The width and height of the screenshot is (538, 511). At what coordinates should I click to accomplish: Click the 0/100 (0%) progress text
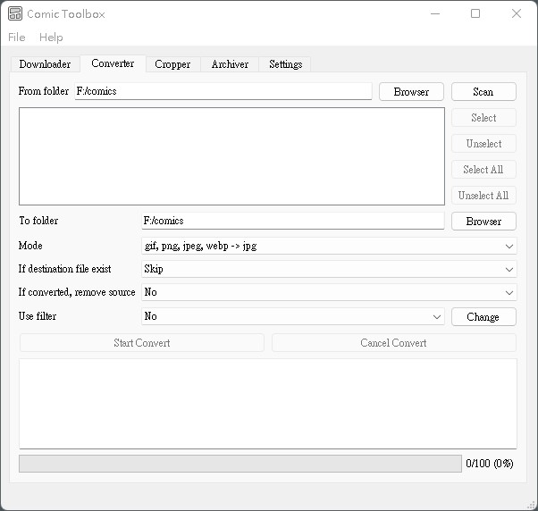coord(490,464)
